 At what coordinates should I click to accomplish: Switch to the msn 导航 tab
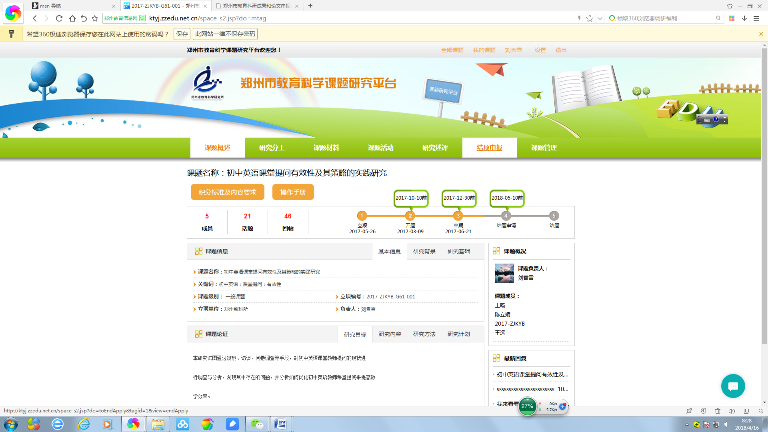click(x=74, y=6)
